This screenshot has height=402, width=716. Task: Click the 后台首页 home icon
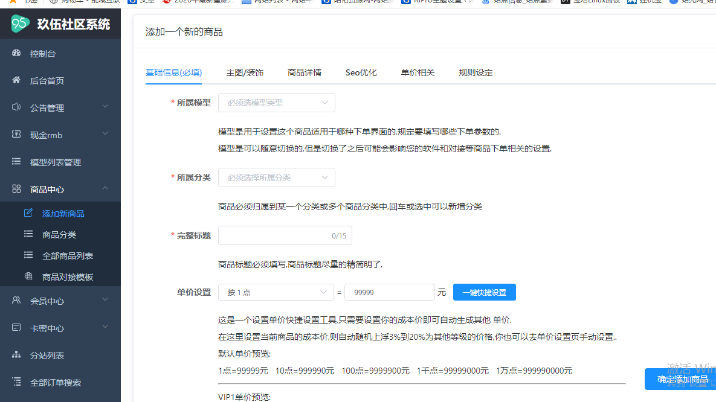click(x=16, y=80)
